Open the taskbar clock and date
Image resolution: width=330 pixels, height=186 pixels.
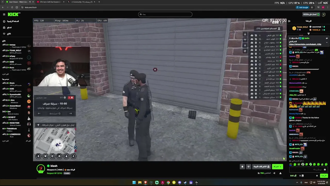pyautogui.click(x=321, y=182)
